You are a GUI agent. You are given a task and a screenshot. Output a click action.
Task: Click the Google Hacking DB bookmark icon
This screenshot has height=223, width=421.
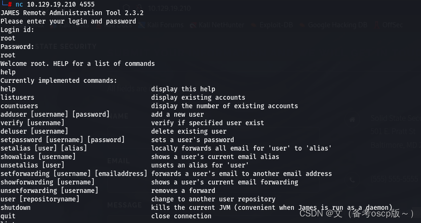point(302,25)
